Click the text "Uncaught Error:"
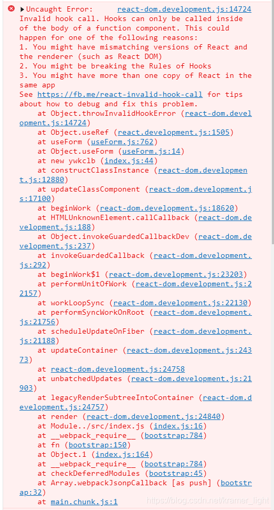Screen dimensions: 274x510 pyautogui.click(x=60, y=9)
